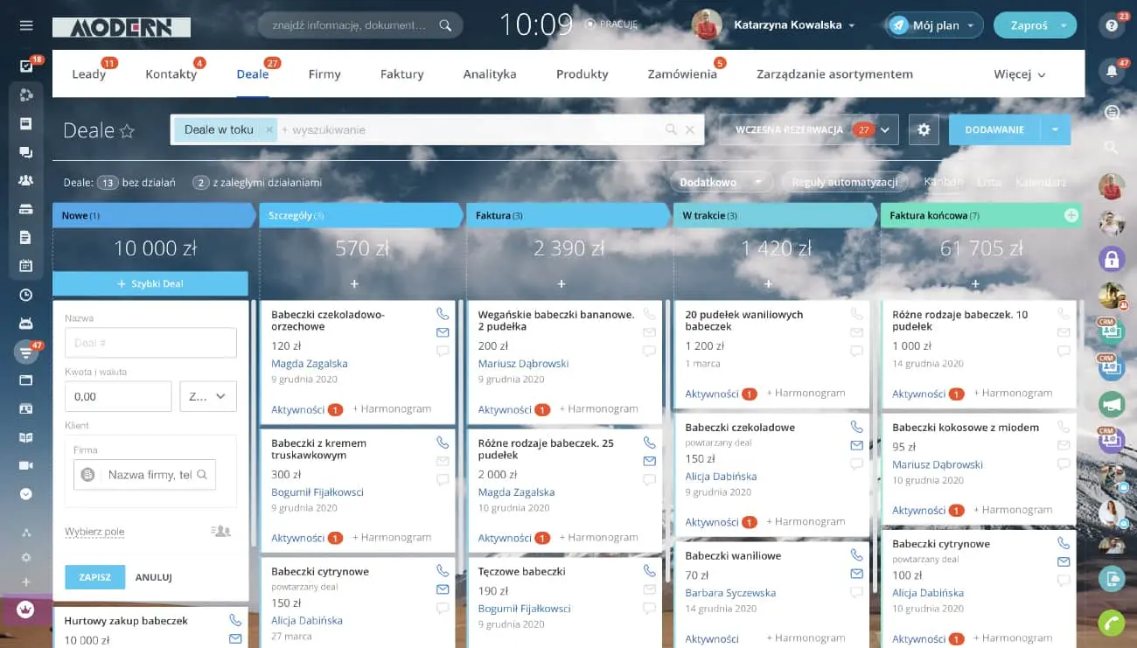1137x648 pixels.
Task: Switch to the Kalendarz view
Action: [1040, 182]
